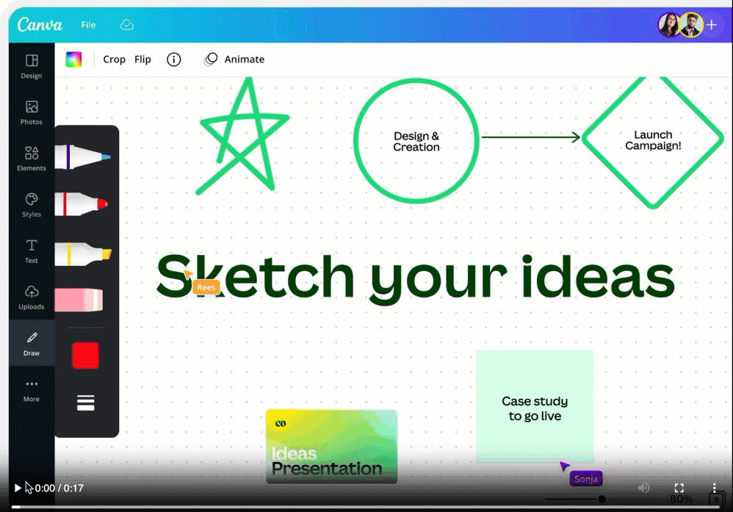Switch to the Elements tab
This screenshot has height=512, width=733.
click(32, 158)
